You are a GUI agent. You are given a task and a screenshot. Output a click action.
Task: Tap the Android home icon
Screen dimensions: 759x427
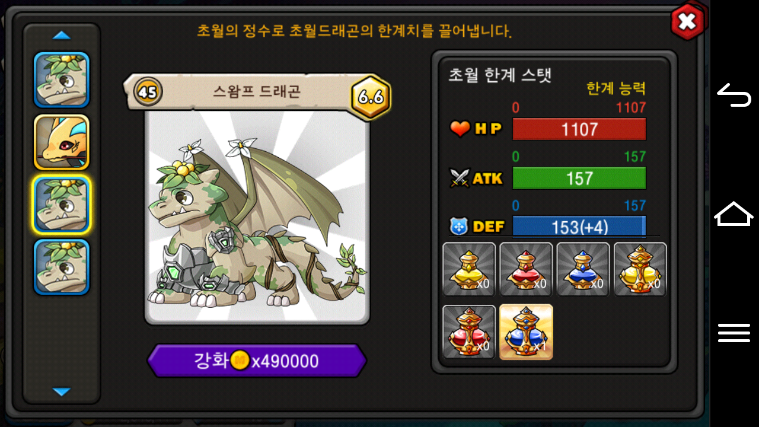pos(734,213)
